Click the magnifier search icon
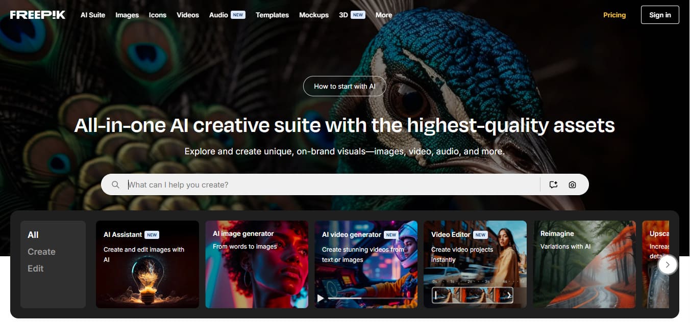This screenshot has width=690, height=323. pos(116,184)
